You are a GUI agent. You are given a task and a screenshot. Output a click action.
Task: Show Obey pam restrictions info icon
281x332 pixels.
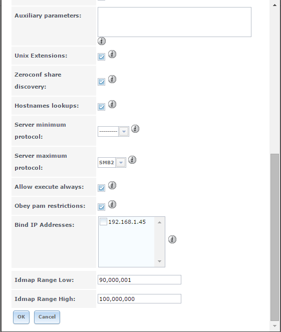(112, 204)
